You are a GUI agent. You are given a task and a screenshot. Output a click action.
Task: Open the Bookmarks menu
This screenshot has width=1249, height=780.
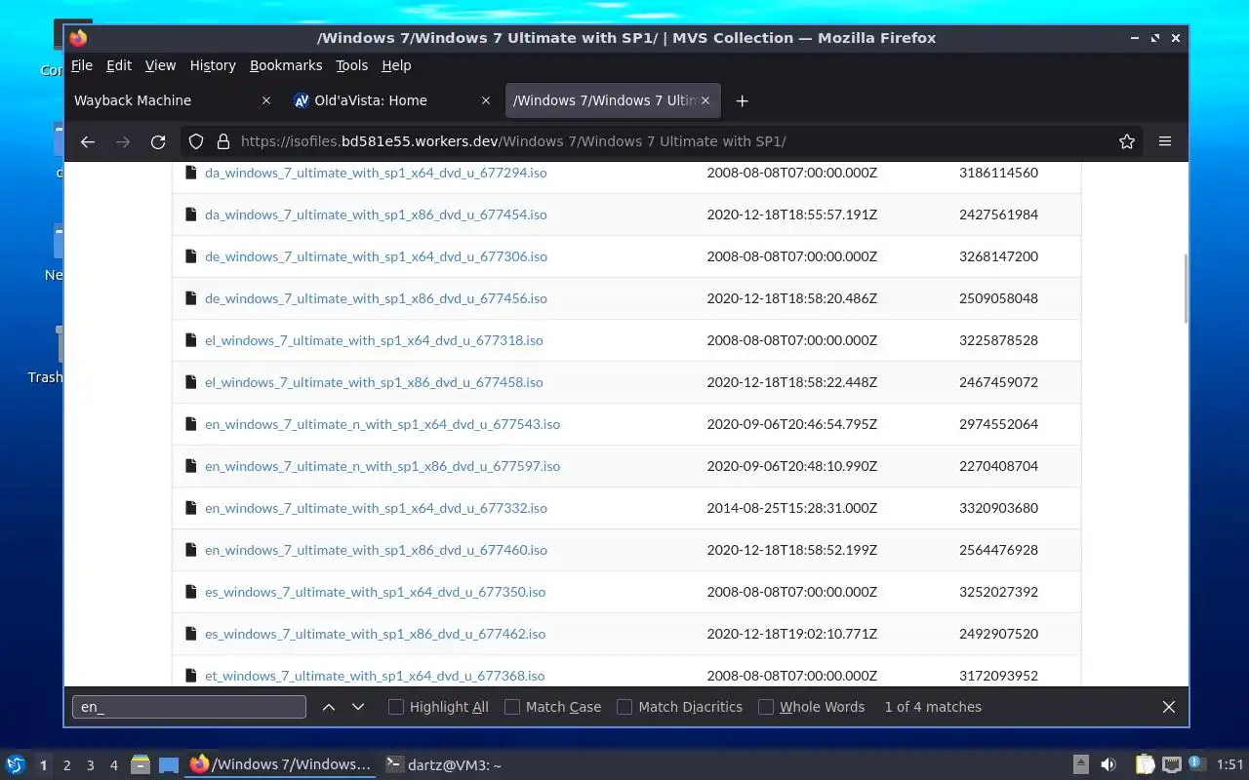click(286, 65)
